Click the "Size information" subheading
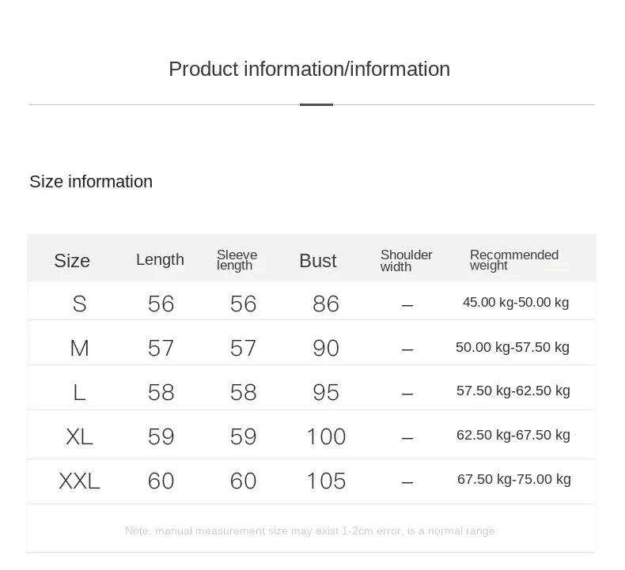625x570 pixels. (91, 182)
